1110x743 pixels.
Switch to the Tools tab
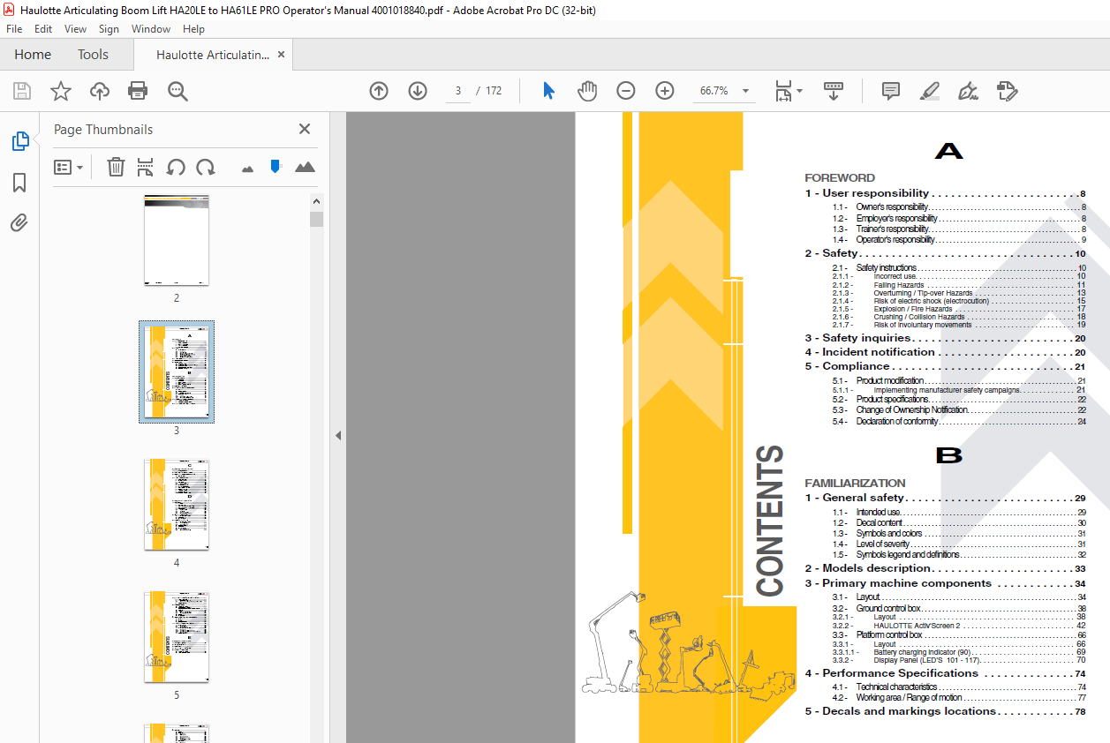93,55
